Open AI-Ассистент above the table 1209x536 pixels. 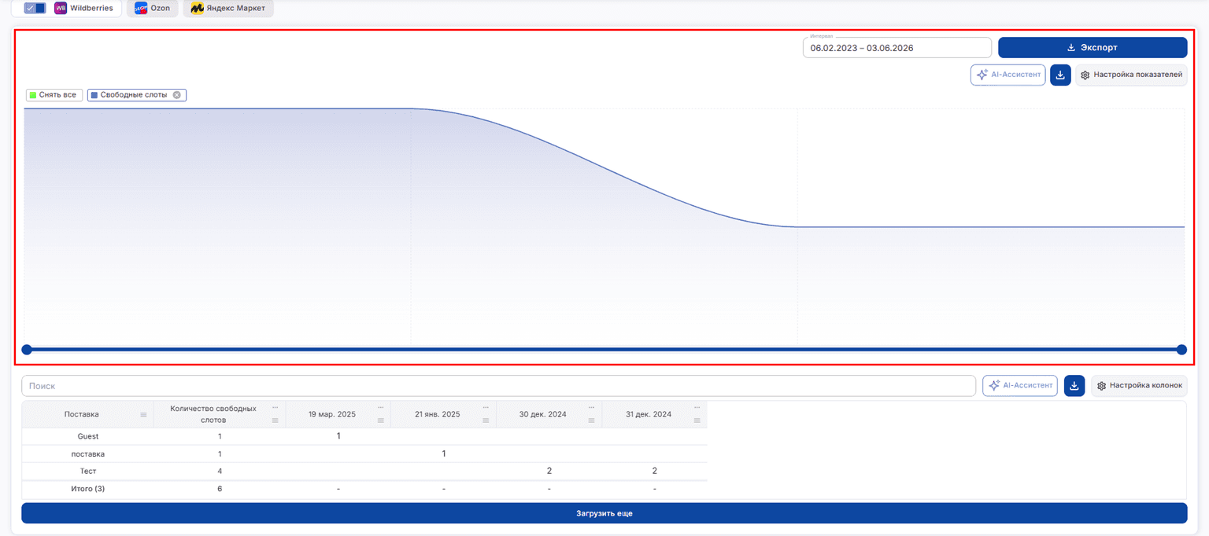pyautogui.click(x=1019, y=386)
